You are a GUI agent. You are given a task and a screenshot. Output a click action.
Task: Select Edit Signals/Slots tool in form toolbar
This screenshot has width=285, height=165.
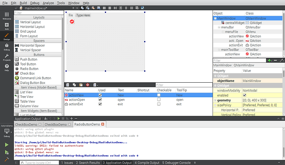(87, 8)
